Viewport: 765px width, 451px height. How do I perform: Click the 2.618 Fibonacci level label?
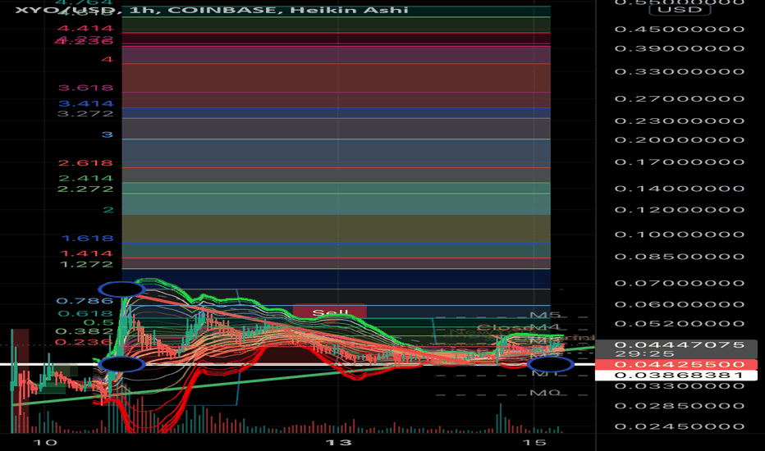[85, 163]
